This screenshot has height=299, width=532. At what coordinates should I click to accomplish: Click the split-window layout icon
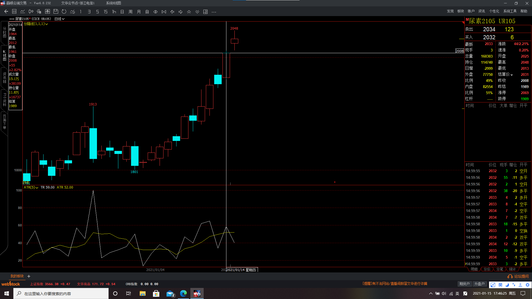[x=205, y=12]
